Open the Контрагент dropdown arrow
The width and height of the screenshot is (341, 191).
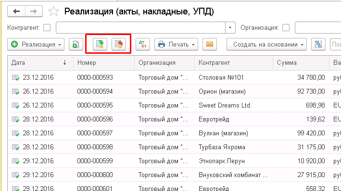coord(230,27)
